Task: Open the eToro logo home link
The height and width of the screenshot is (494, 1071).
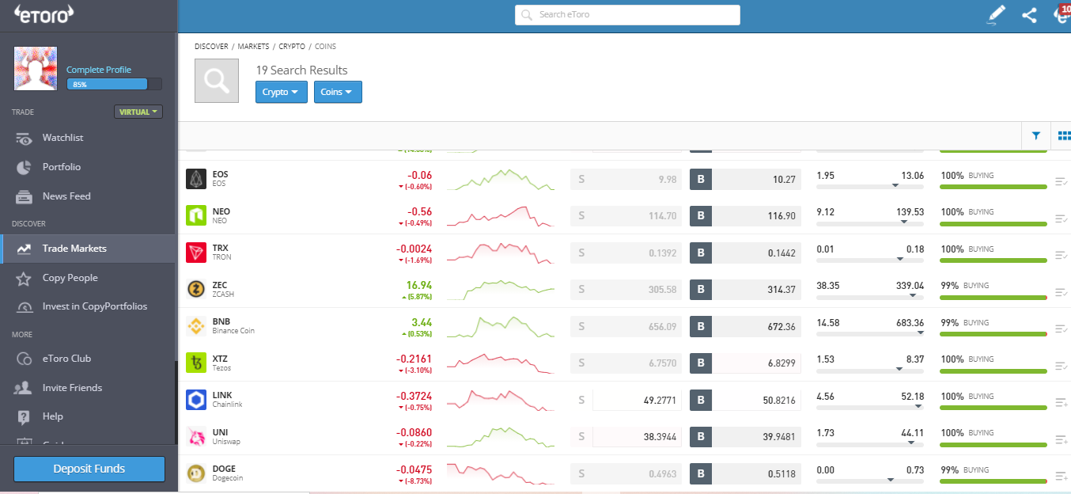Action: [44, 13]
